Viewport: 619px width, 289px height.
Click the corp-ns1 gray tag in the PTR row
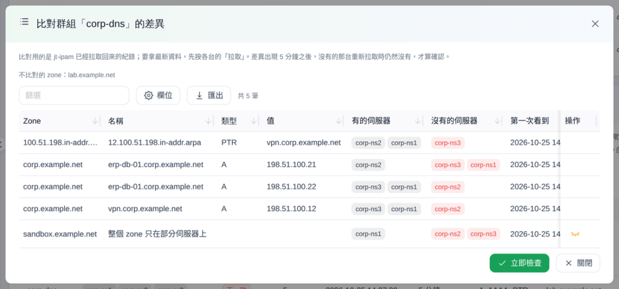click(x=404, y=143)
